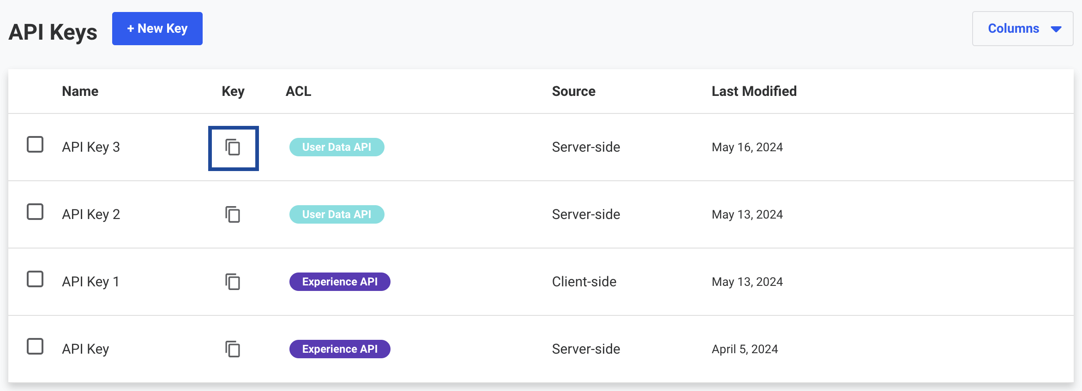The width and height of the screenshot is (1082, 391).
Task: Sort by the Name column header
Action: (x=80, y=91)
